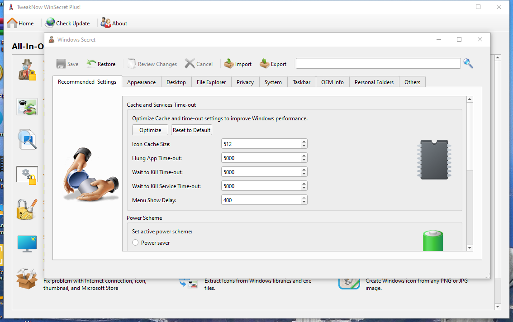513x322 pixels.
Task: Click the green battery icon
Action: tap(433, 241)
